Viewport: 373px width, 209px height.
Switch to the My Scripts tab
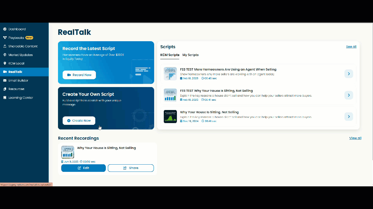coord(190,55)
